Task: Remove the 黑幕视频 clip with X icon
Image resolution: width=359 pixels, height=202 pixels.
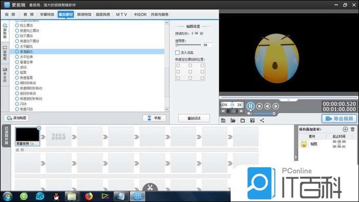Action: click(x=39, y=128)
